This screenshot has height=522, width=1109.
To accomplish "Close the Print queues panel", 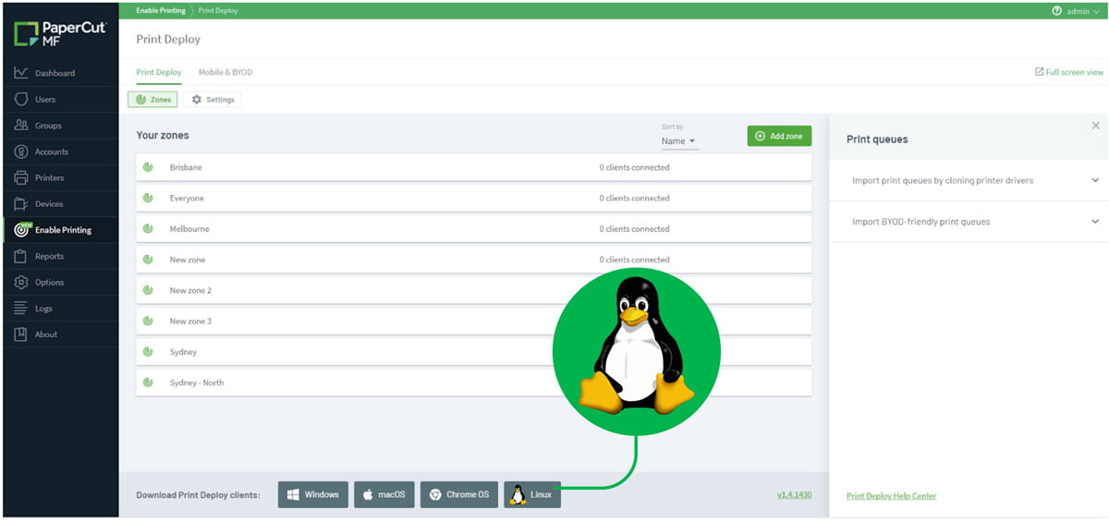I will click(1096, 126).
